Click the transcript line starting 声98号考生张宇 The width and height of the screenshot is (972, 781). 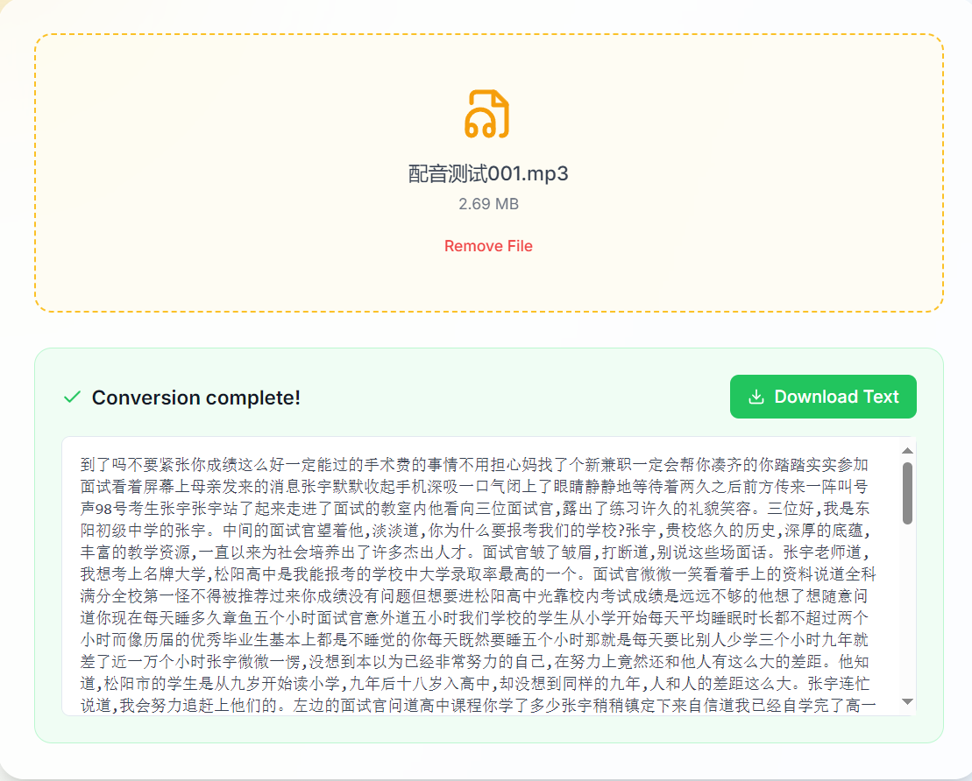(x=474, y=509)
